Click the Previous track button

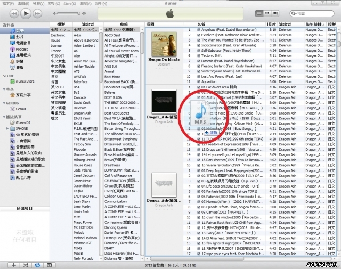click(x=14, y=13)
